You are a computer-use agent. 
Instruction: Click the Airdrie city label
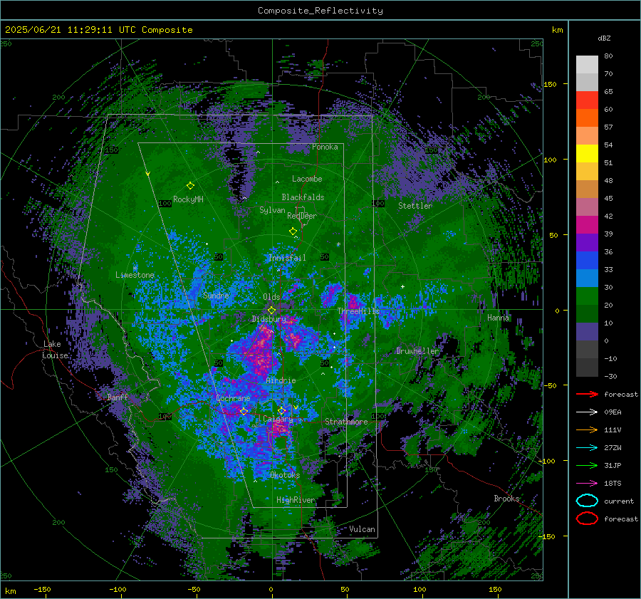tap(281, 380)
